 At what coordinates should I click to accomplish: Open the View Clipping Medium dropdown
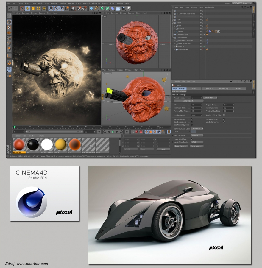(x=197, y=135)
